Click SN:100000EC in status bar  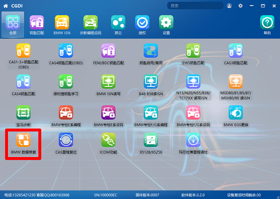[x=105, y=195]
